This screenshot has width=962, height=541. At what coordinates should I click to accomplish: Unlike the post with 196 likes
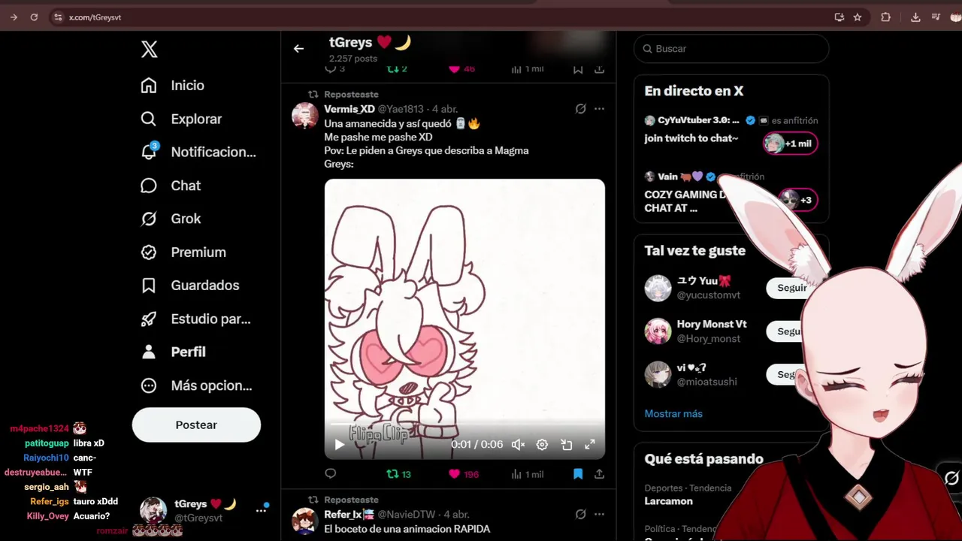point(463,474)
